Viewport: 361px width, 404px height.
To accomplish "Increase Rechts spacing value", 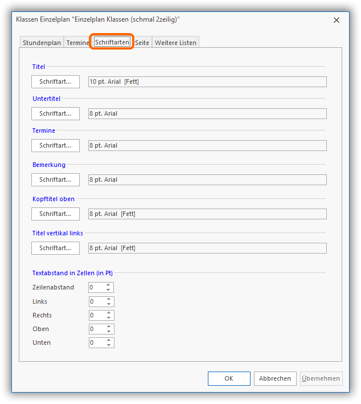I will [x=109, y=313].
